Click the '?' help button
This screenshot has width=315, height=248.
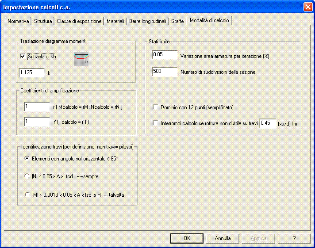coord(294,238)
